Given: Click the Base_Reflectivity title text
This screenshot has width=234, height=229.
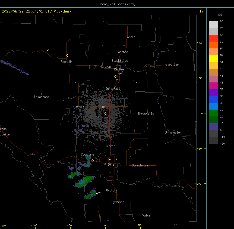Looking at the screenshot, I should click(117, 4).
